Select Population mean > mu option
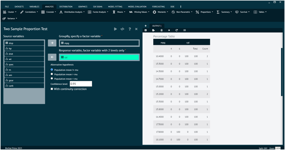This screenshot has height=150, width=285. coord(52,74)
